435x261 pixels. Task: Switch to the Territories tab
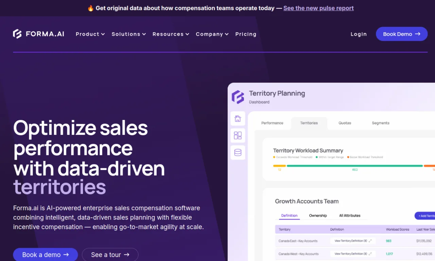[x=309, y=123]
